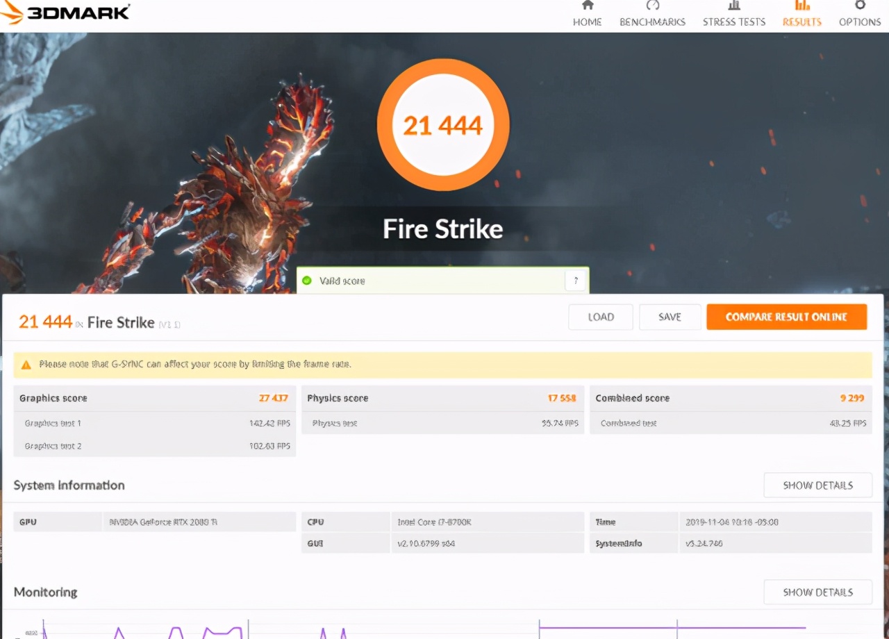Click the 102.03 FPS value

pyautogui.click(x=269, y=446)
